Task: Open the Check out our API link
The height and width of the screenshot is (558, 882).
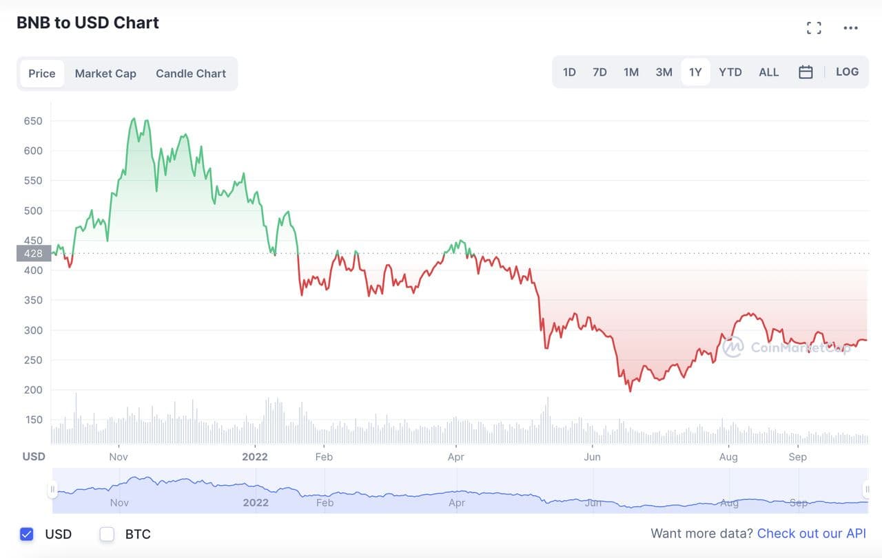Action: click(811, 533)
